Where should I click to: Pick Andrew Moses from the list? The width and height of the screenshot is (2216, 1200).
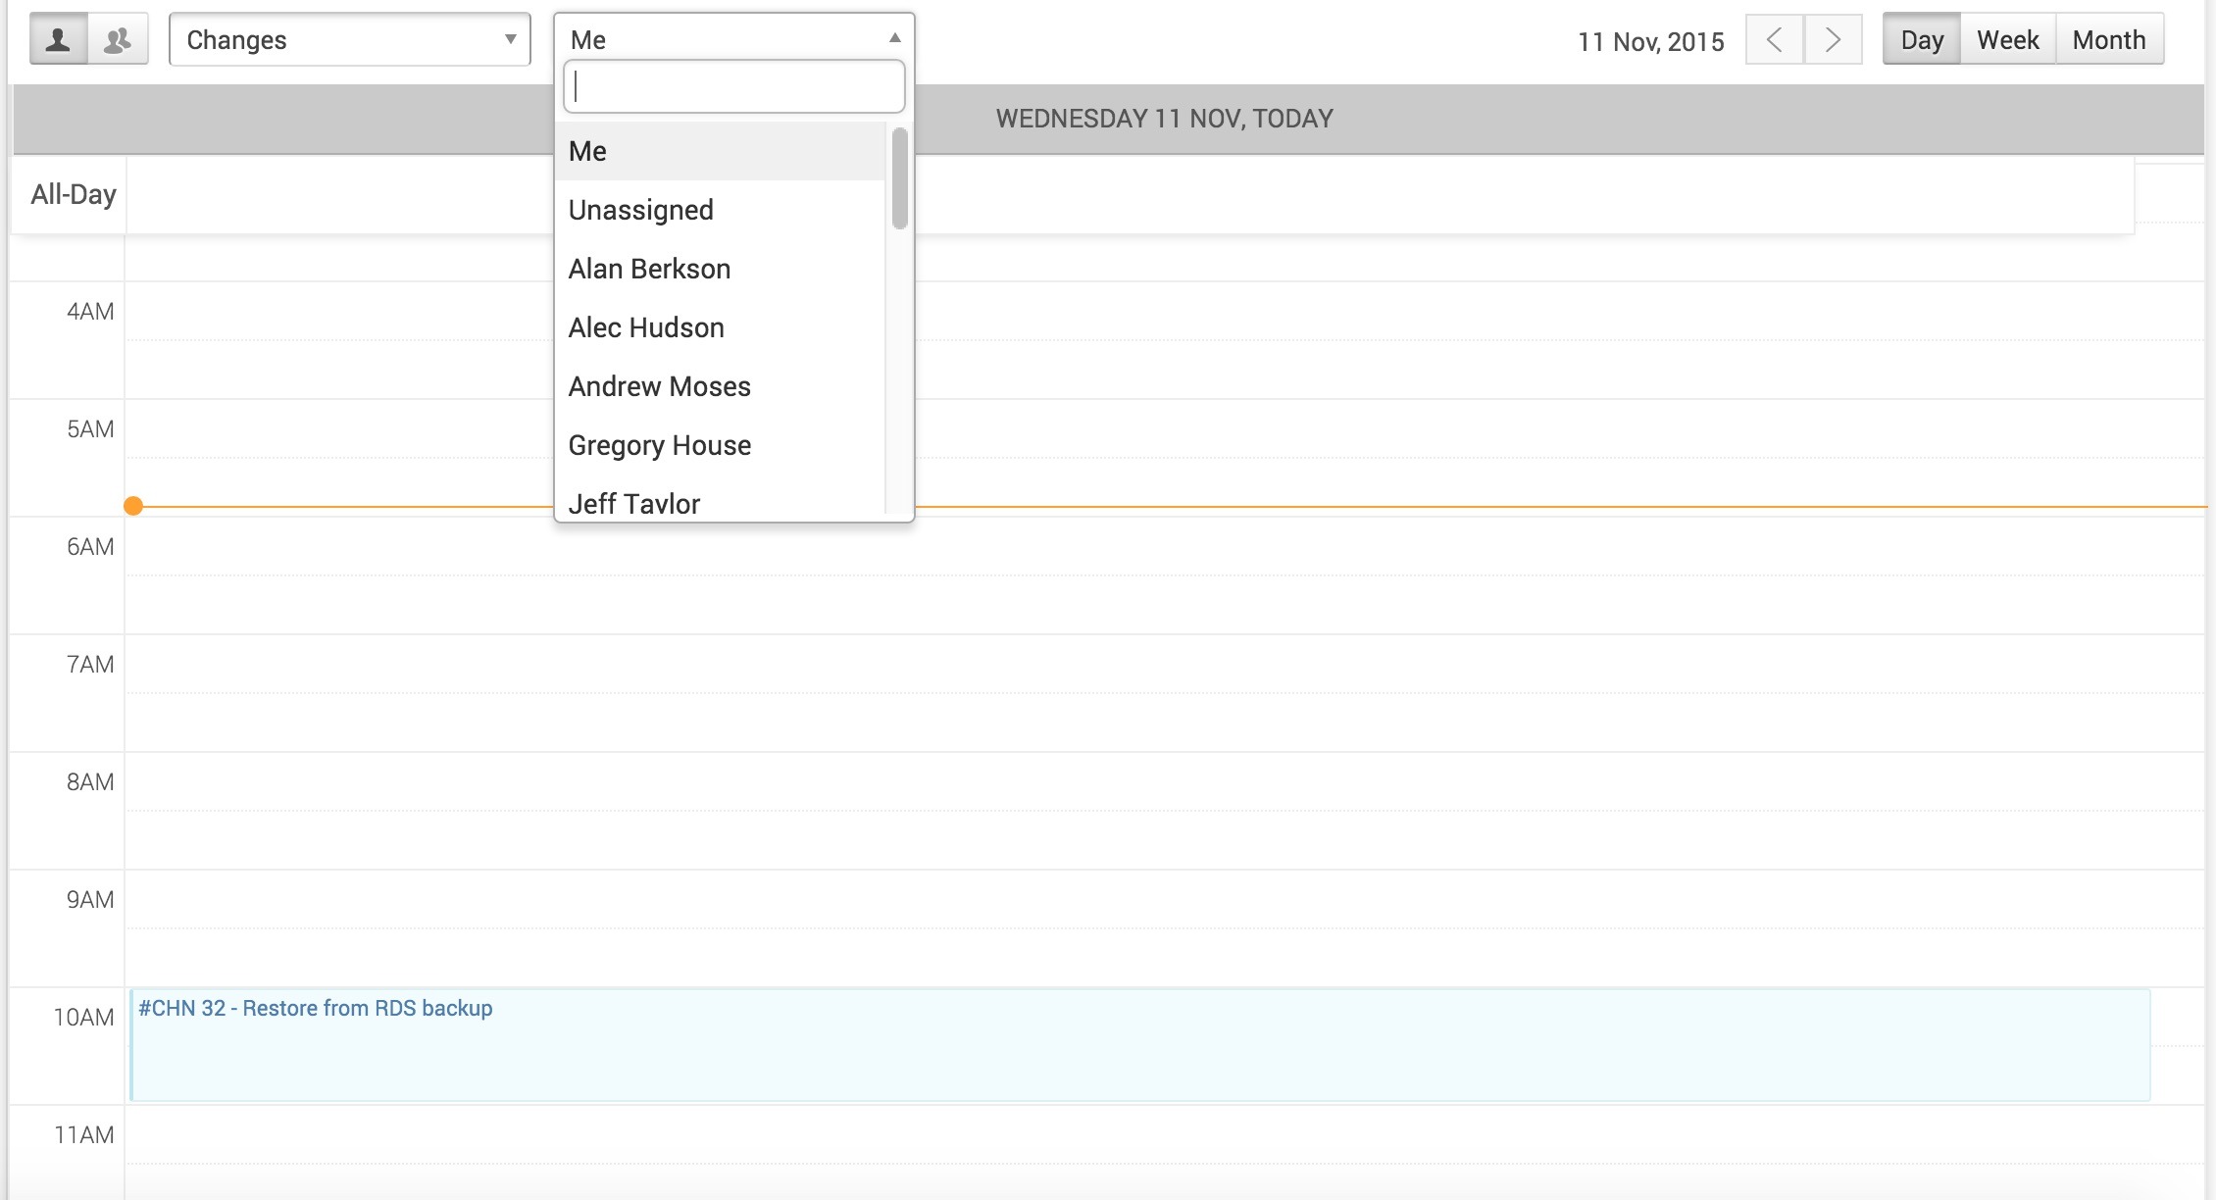pyautogui.click(x=720, y=386)
